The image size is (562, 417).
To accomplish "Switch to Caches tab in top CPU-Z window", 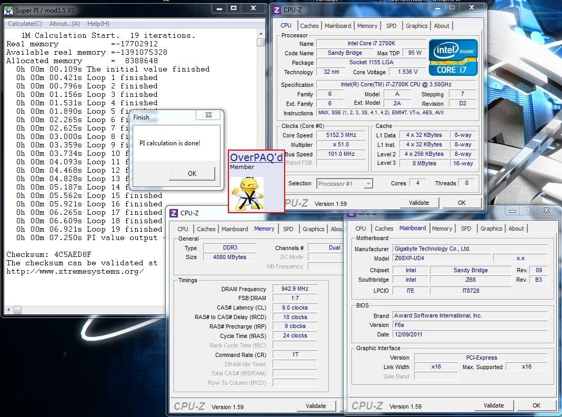I will (309, 26).
